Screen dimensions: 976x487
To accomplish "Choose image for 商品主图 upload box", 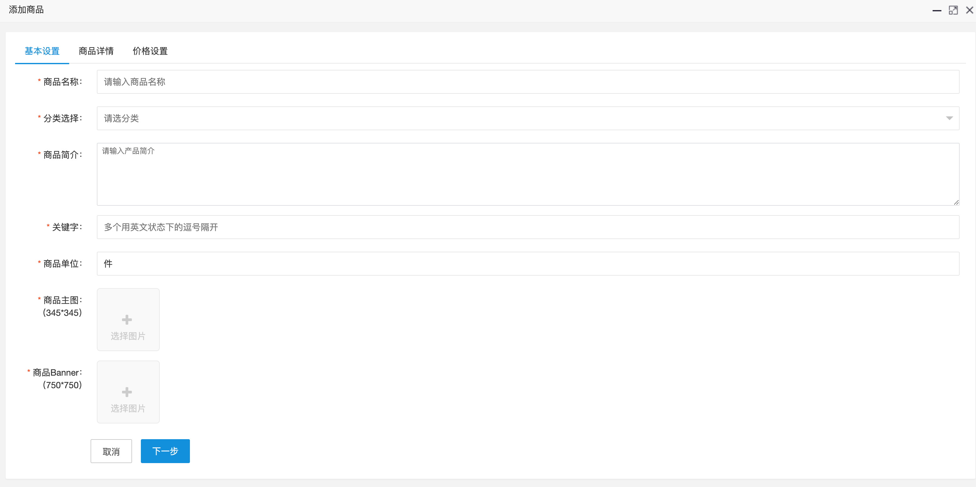I will (128, 320).
